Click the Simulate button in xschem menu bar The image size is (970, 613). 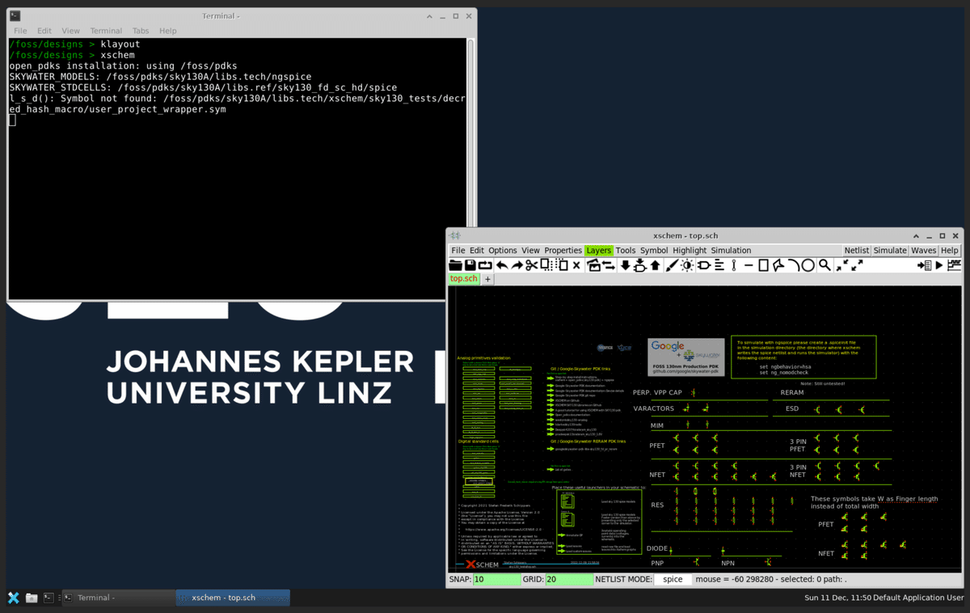point(890,251)
